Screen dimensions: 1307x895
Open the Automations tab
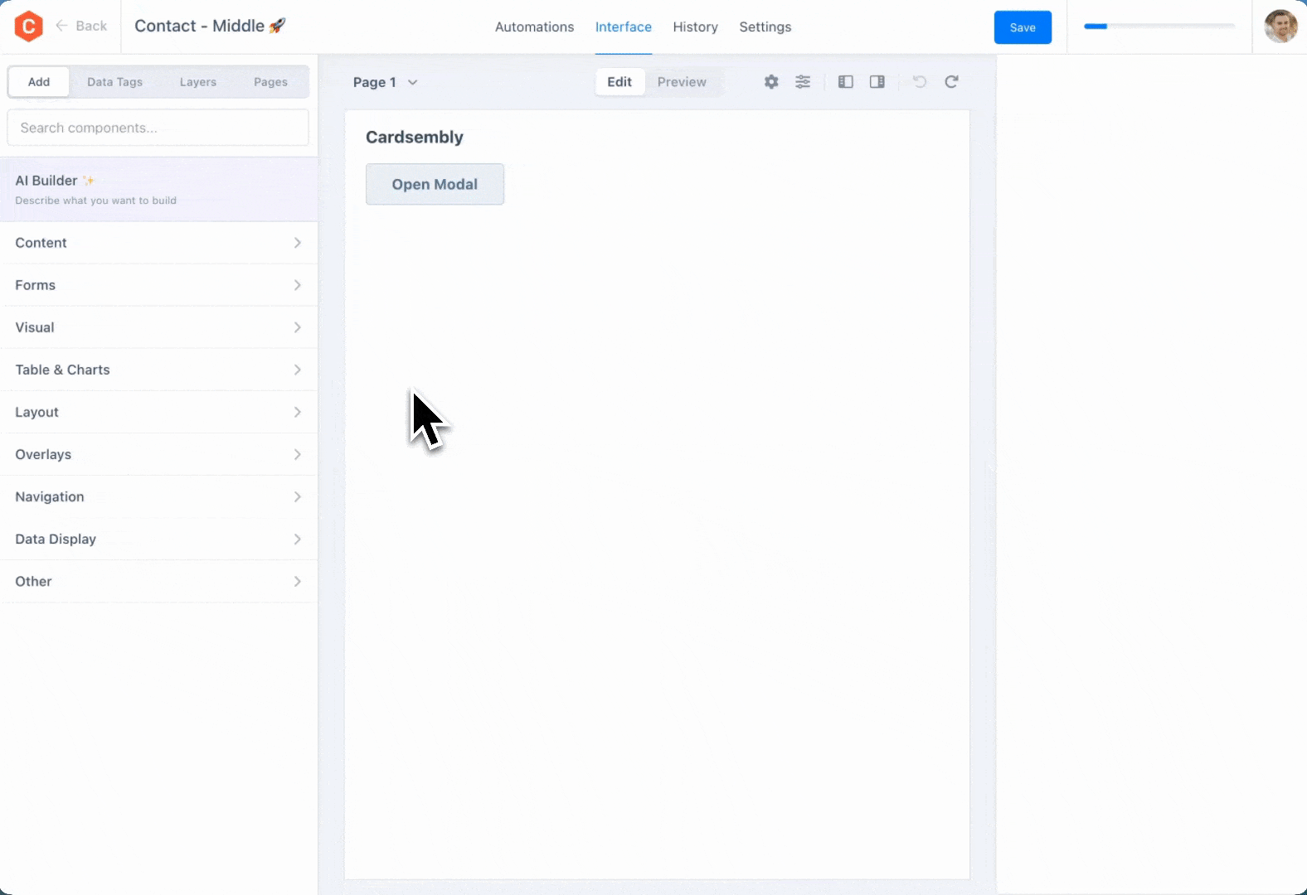pyautogui.click(x=534, y=27)
